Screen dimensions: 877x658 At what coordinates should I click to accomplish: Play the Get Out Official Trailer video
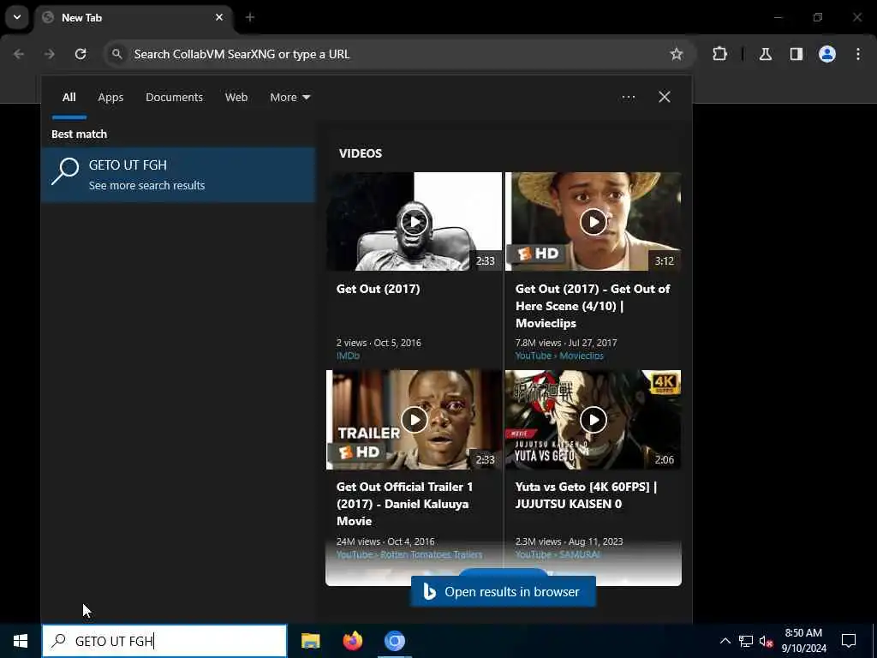pyautogui.click(x=414, y=420)
